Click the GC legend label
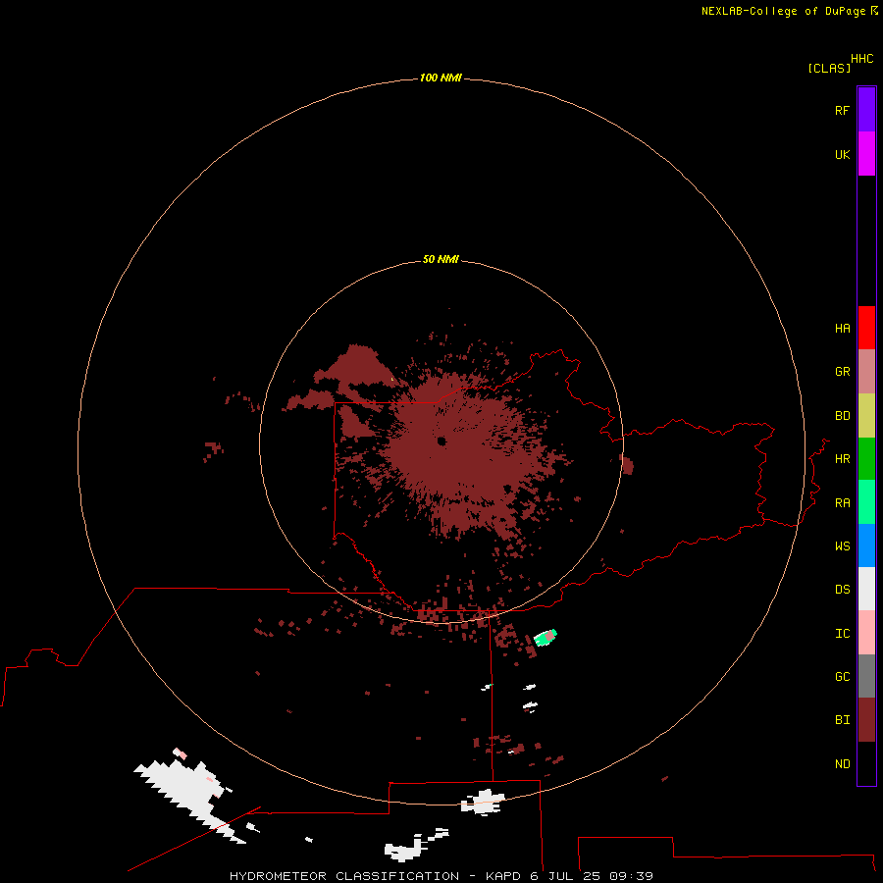Viewport: 883px width, 883px height. pyautogui.click(x=842, y=676)
